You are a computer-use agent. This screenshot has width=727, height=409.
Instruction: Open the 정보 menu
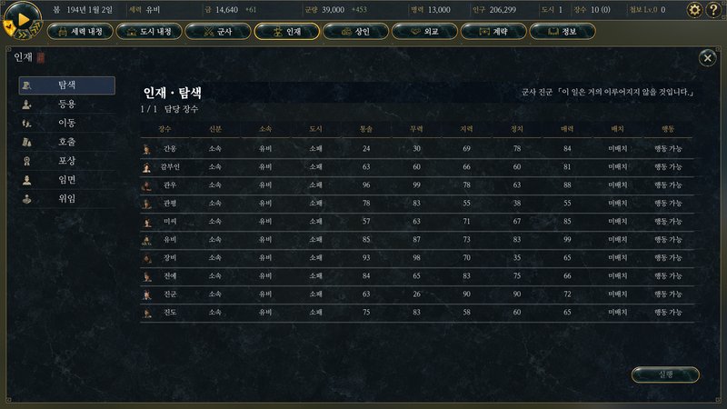tap(563, 32)
